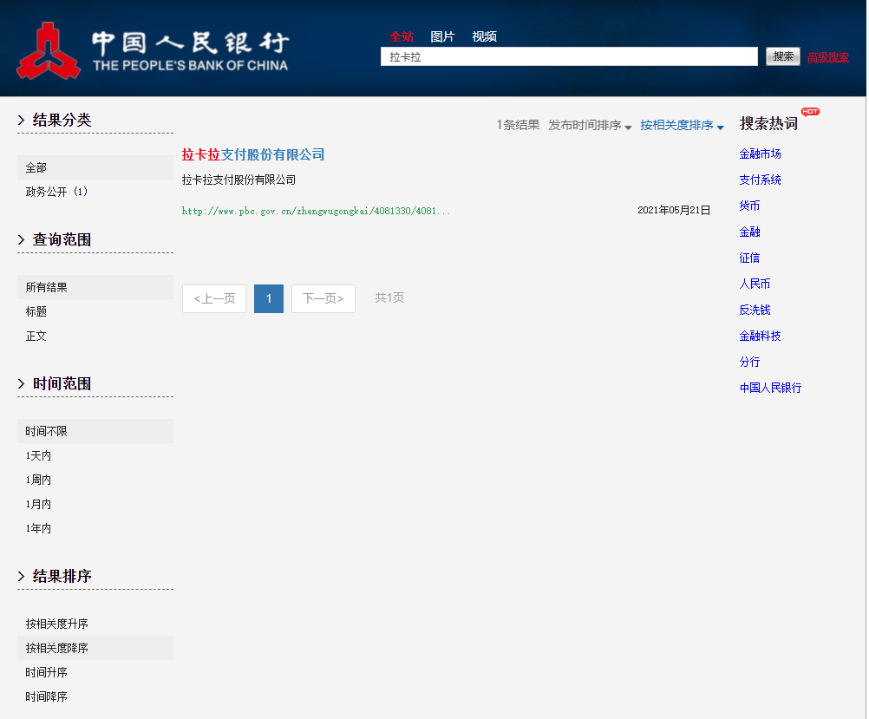The height and width of the screenshot is (719, 869).
Task: Select page 1 in pagination
Action: [269, 299]
